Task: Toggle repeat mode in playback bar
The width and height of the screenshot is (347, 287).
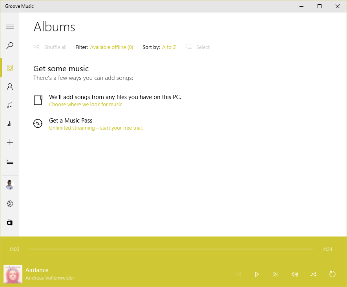Action: pos(332,274)
